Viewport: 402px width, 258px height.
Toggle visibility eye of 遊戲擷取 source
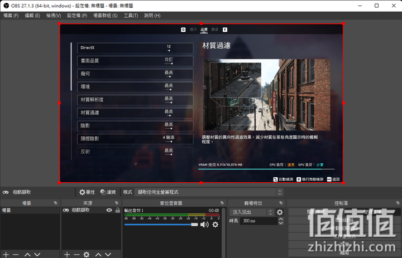pyautogui.click(x=109, y=210)
